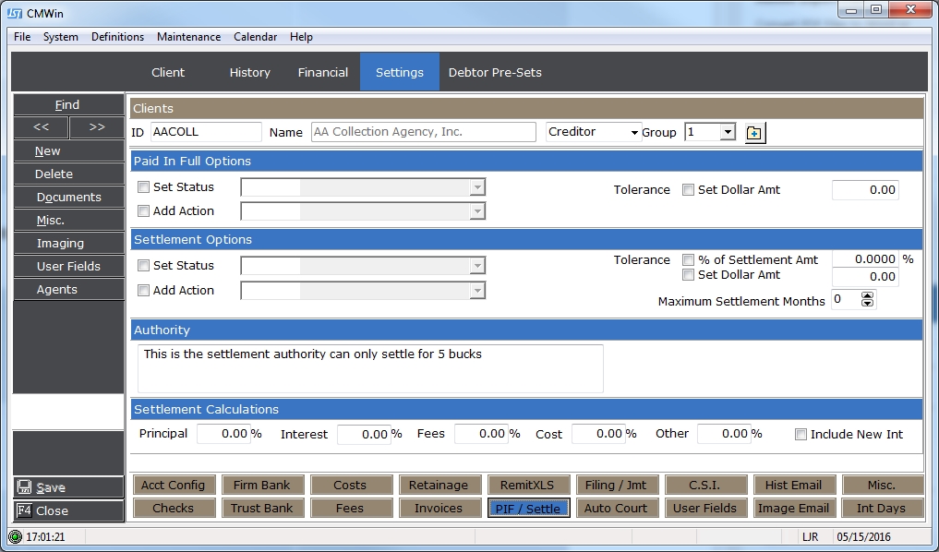
Task: Go to previous client record
Action: 41,127
